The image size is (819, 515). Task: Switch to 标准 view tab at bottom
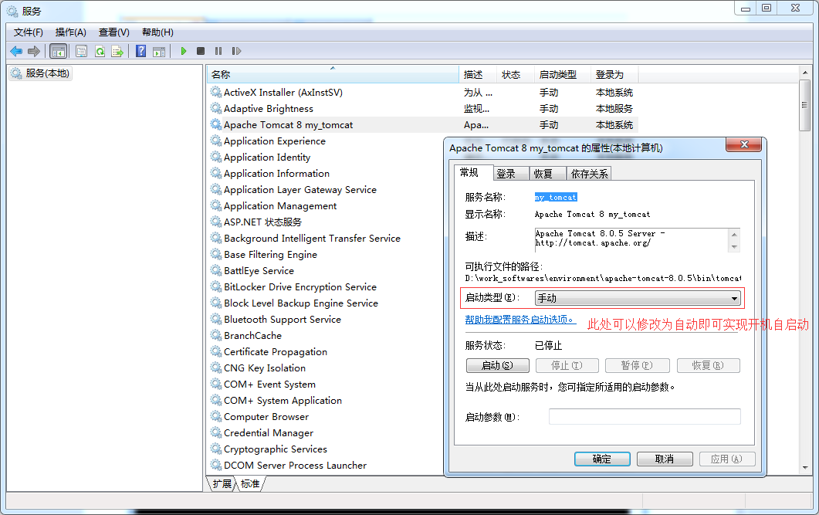tap(250, 483)
